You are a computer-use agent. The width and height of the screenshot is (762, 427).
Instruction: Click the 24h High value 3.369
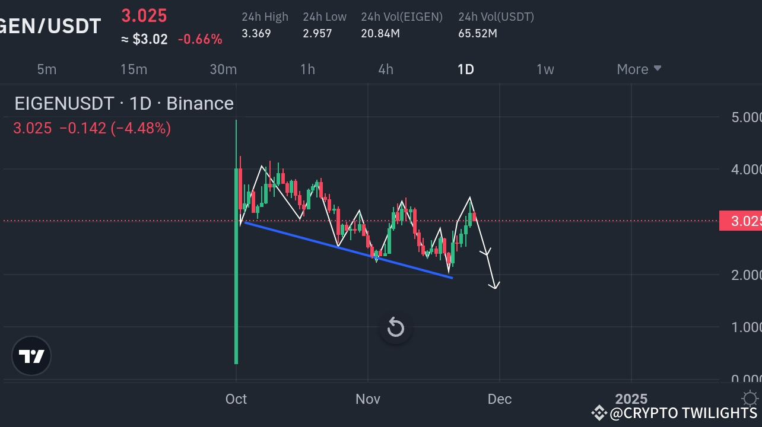coord(256,33)
